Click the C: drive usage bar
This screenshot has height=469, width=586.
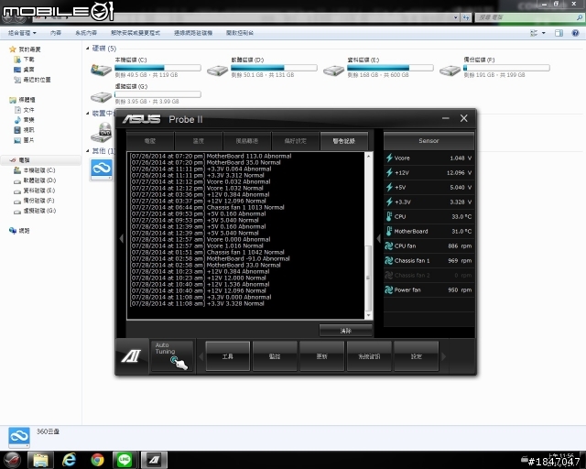pos(157,68)
